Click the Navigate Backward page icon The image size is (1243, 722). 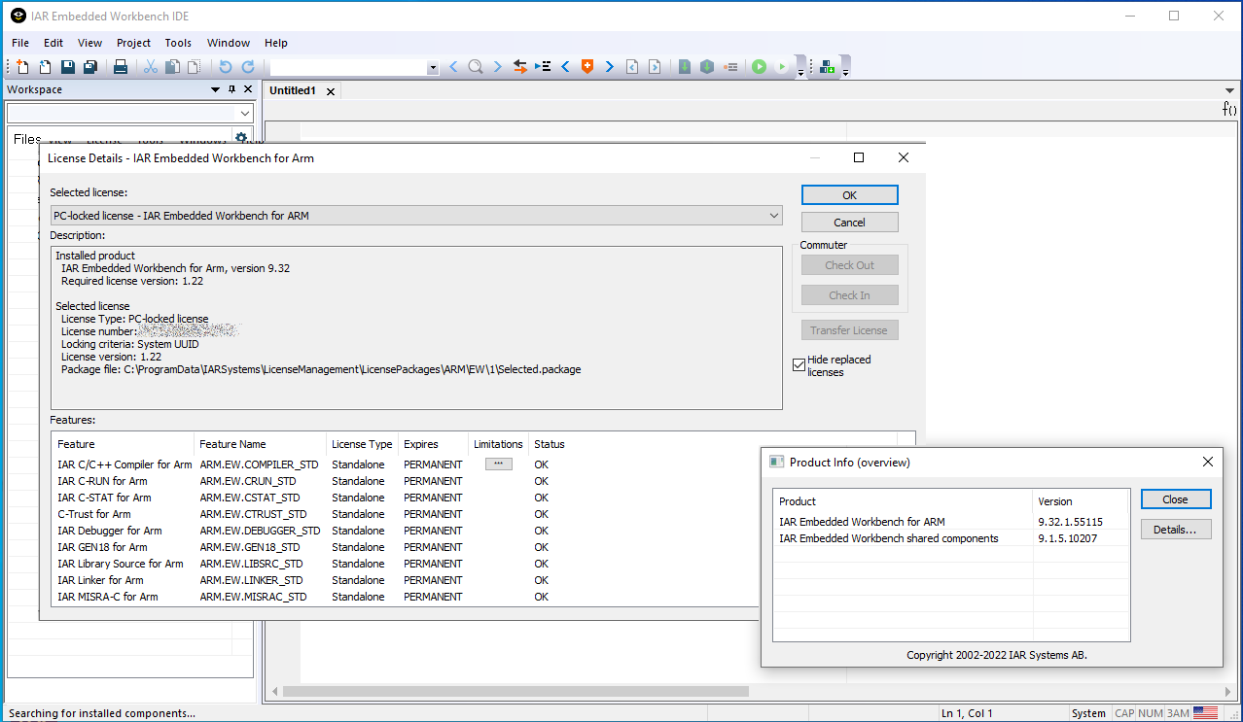[x=632, y=67]
